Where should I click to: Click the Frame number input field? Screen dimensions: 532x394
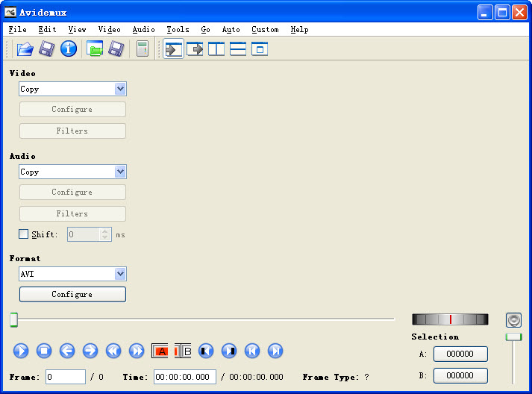[66, 378]
